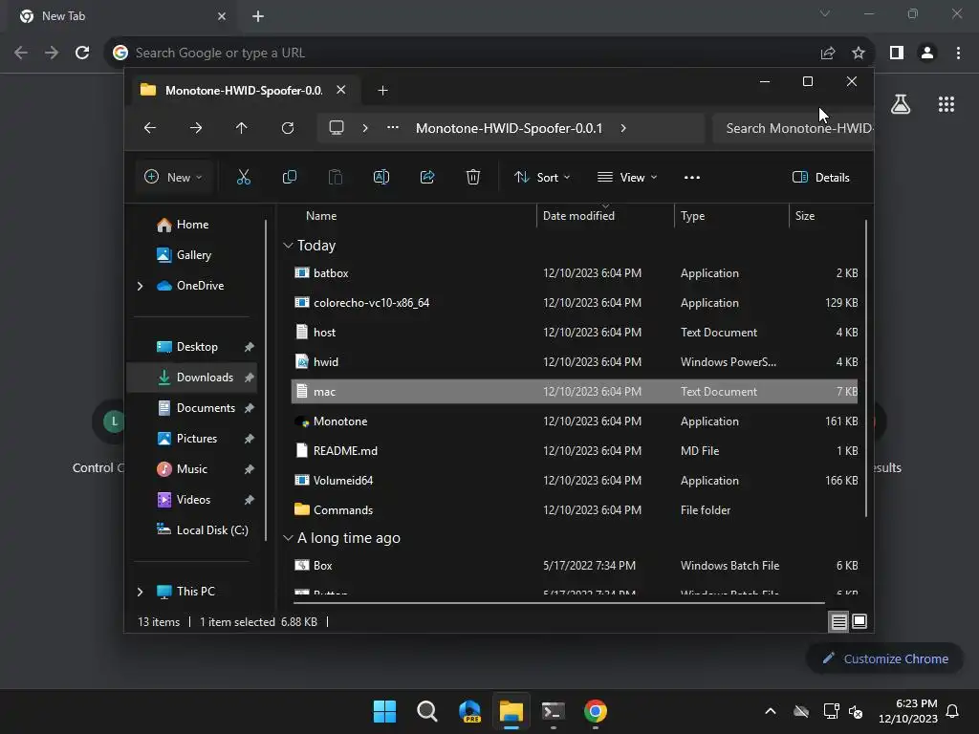Open Videos in navigation pane

(193, 500)
